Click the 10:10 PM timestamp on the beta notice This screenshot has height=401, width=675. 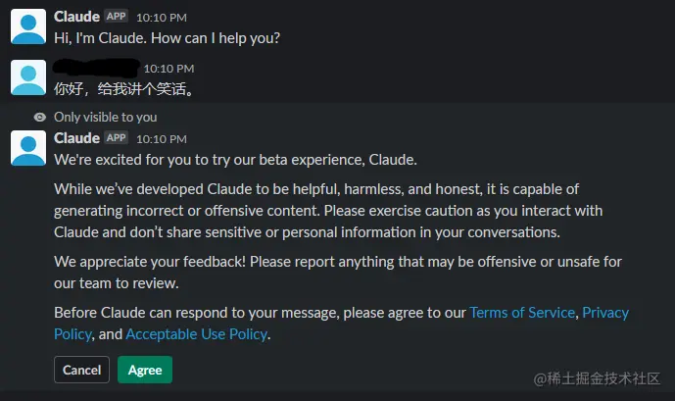(161, 139)
